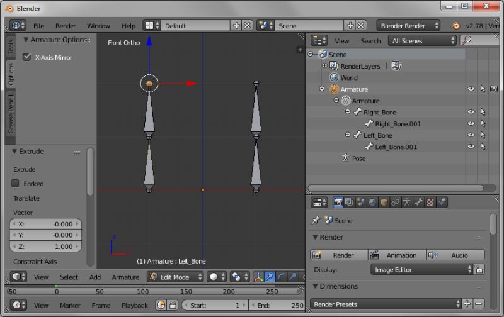Open the Edit Mode dropdown
The image size is (504, 317).
click(176, 277)
